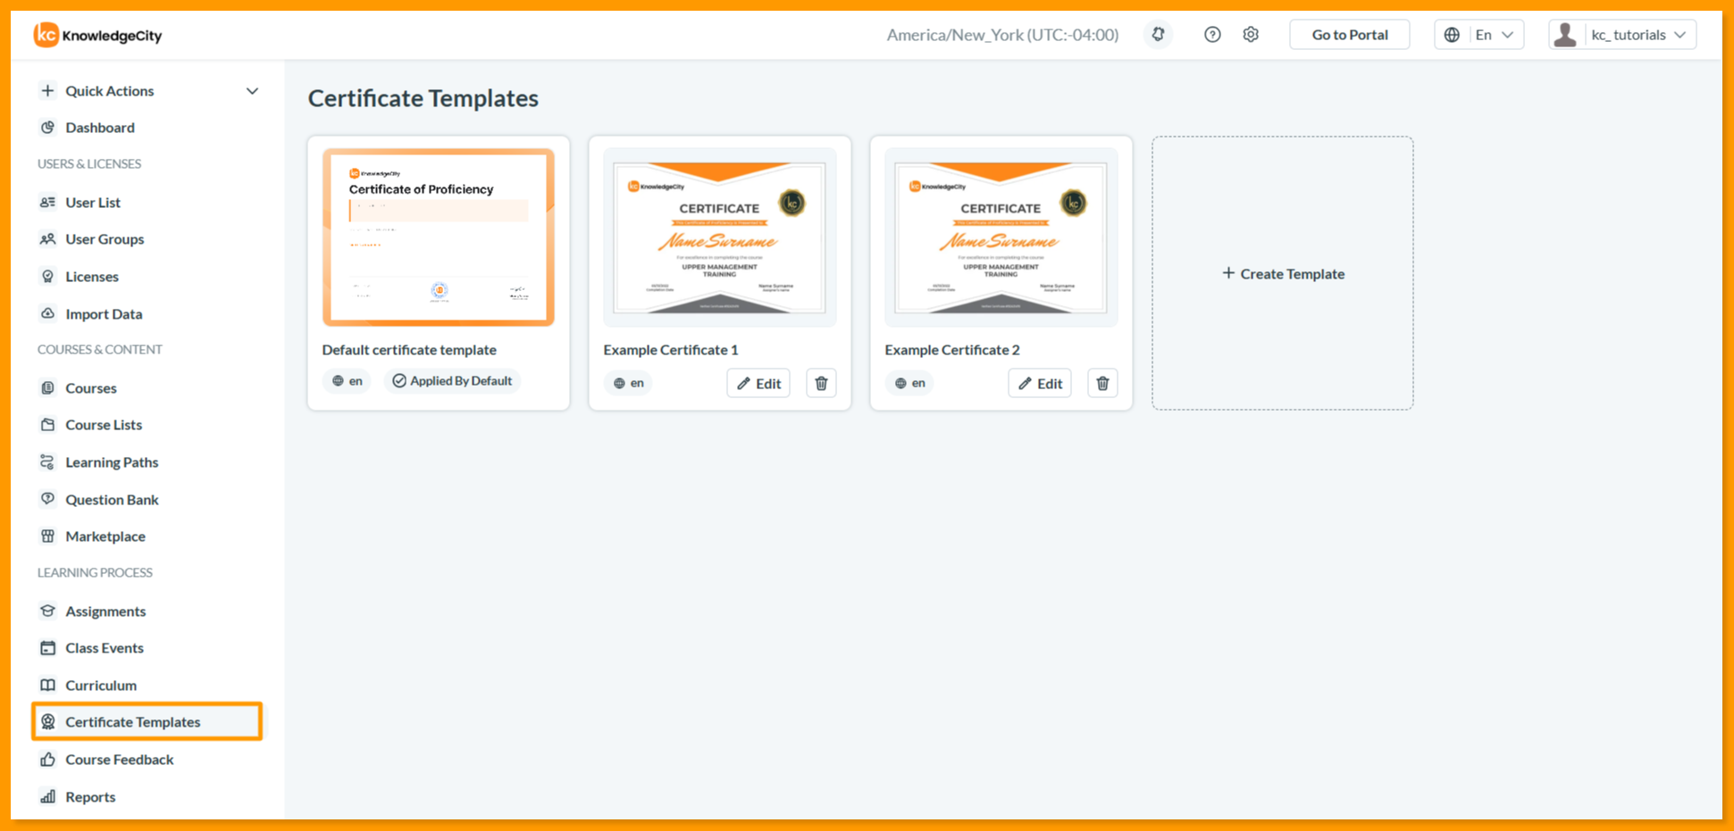Click the Example Certificate 1 title
This screenshot has height=831, width=1734.
671,350
